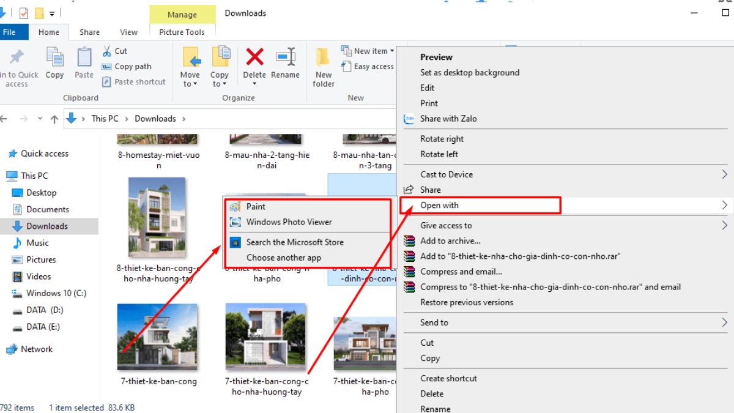This screenshot has width=734, height=413.
Task: Click the Manage contextual tab
Action: (182, 15)
